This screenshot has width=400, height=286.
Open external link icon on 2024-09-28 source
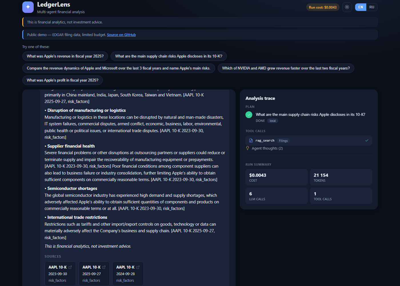tap(138, 267)
